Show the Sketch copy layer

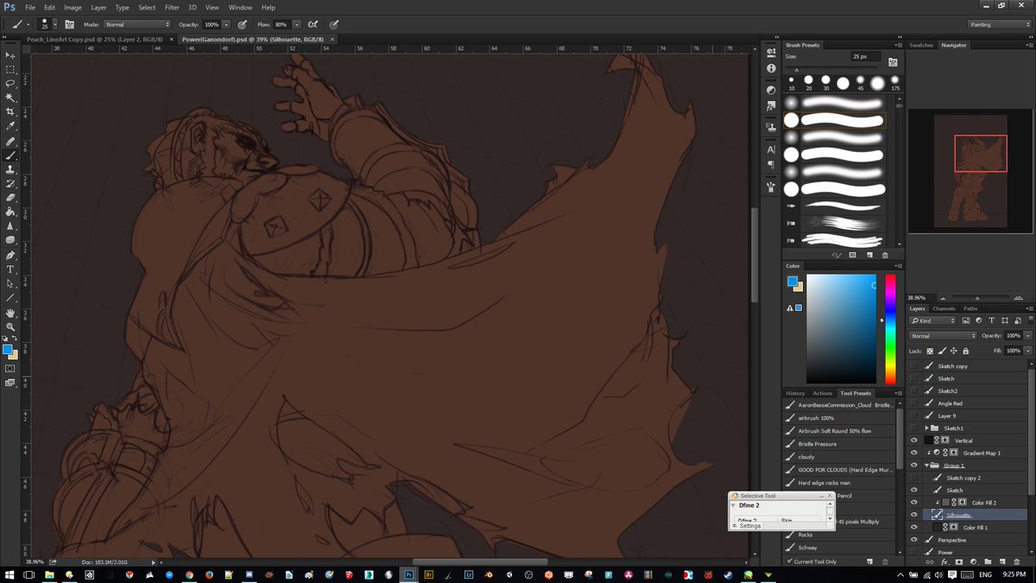(914, 366)
